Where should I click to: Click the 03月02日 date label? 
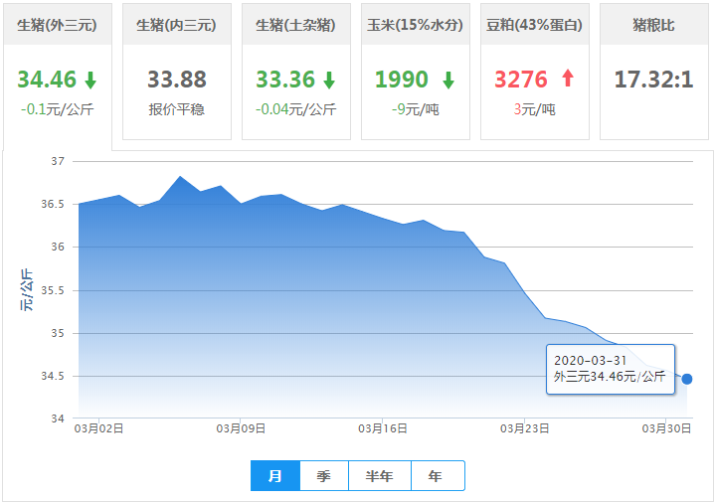(x=99, y=428)
